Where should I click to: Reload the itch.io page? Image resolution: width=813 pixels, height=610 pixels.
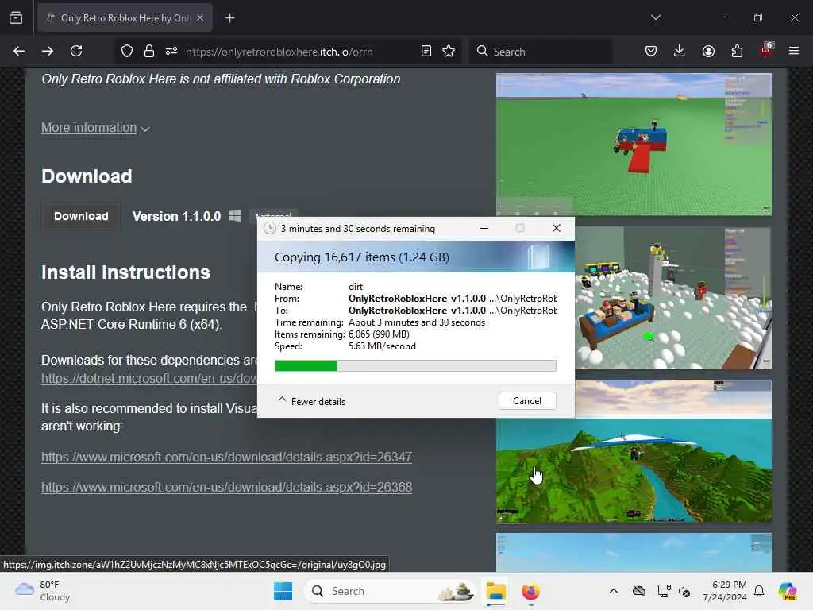(76, 52)
